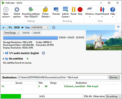Viewport: 122px width, 99px height.
Task: Stop the encoding
Action: pos(80,11)
